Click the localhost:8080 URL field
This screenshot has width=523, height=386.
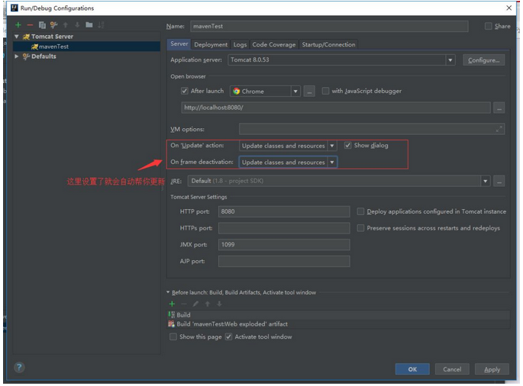[x=336, y=108]
